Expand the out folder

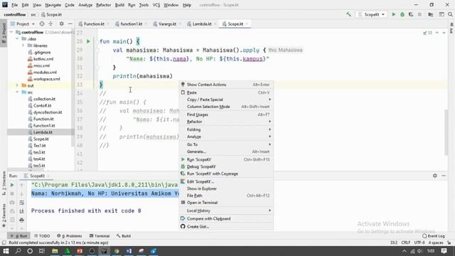coord(17,85)
